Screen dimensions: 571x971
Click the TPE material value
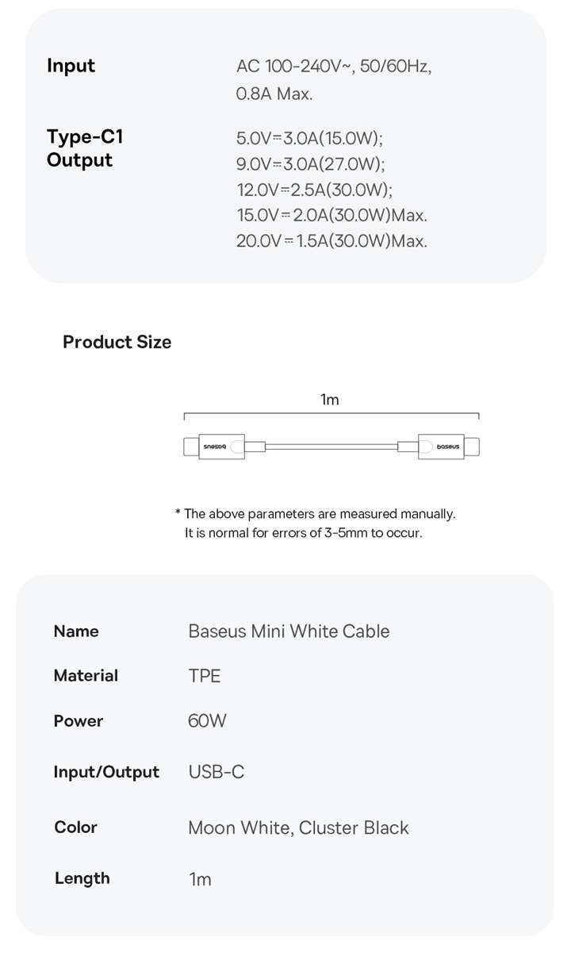(205, 676)
